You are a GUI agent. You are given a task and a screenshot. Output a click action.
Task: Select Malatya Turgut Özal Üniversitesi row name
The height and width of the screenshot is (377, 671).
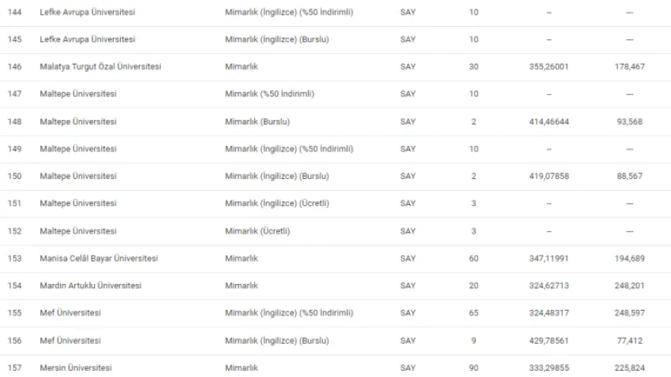point(100,67)
